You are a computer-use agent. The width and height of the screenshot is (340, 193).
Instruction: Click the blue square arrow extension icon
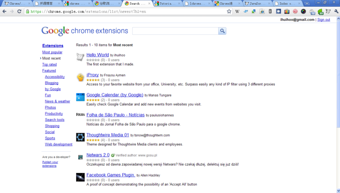pos(278,12)
